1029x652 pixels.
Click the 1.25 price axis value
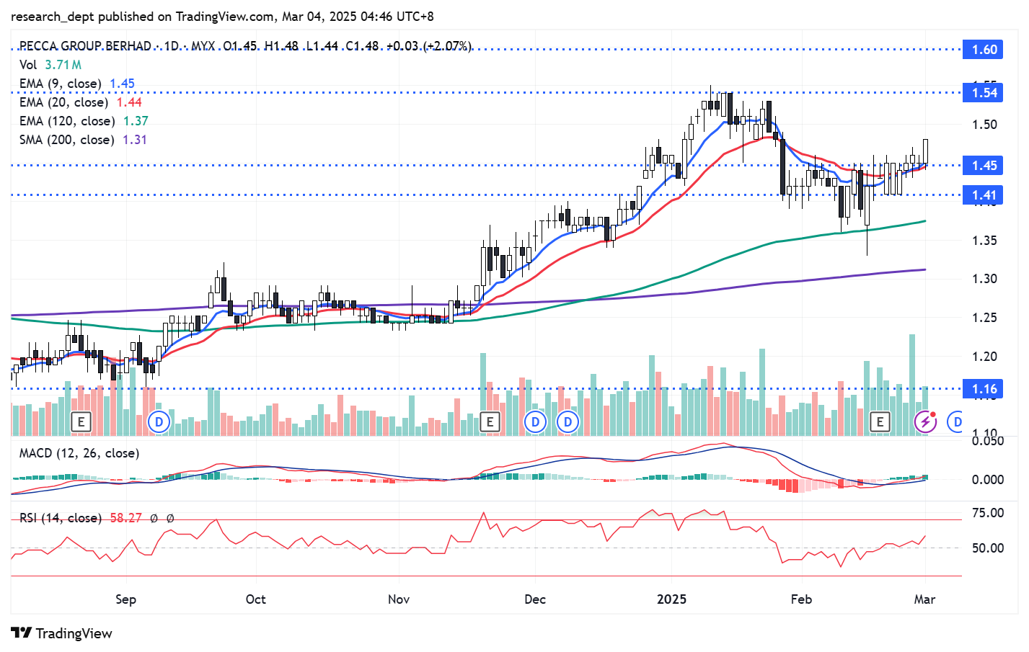click(984, 318)
